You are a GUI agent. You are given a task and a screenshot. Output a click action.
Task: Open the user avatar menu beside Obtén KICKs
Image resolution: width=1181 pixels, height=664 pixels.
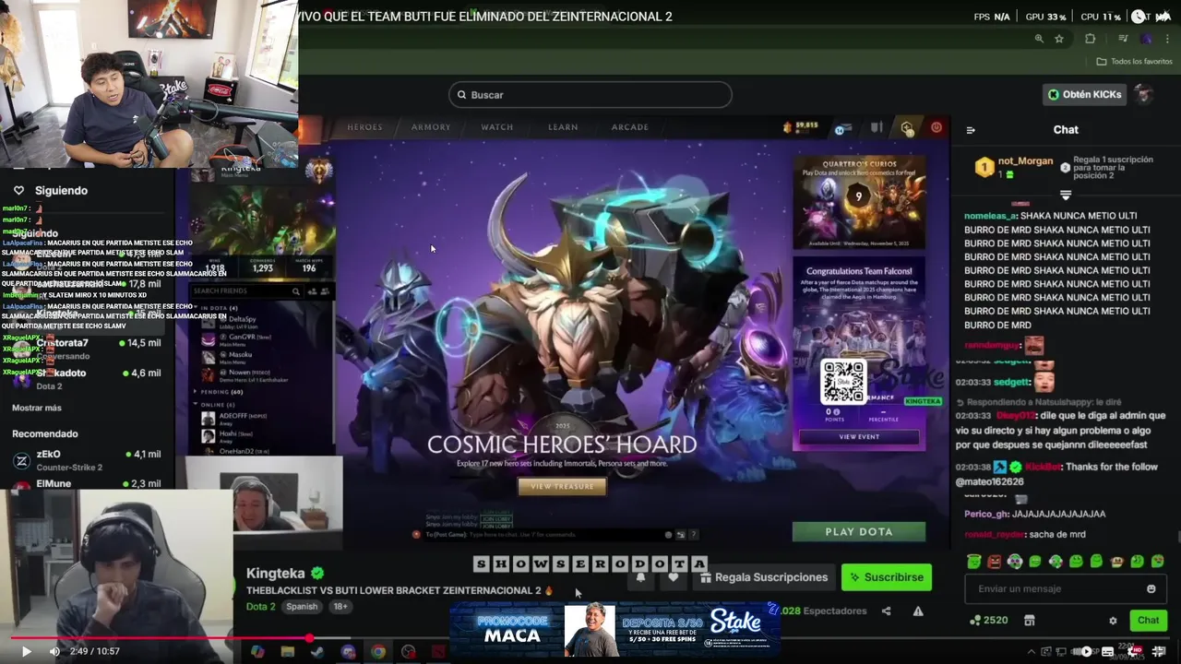[1144, 94]
